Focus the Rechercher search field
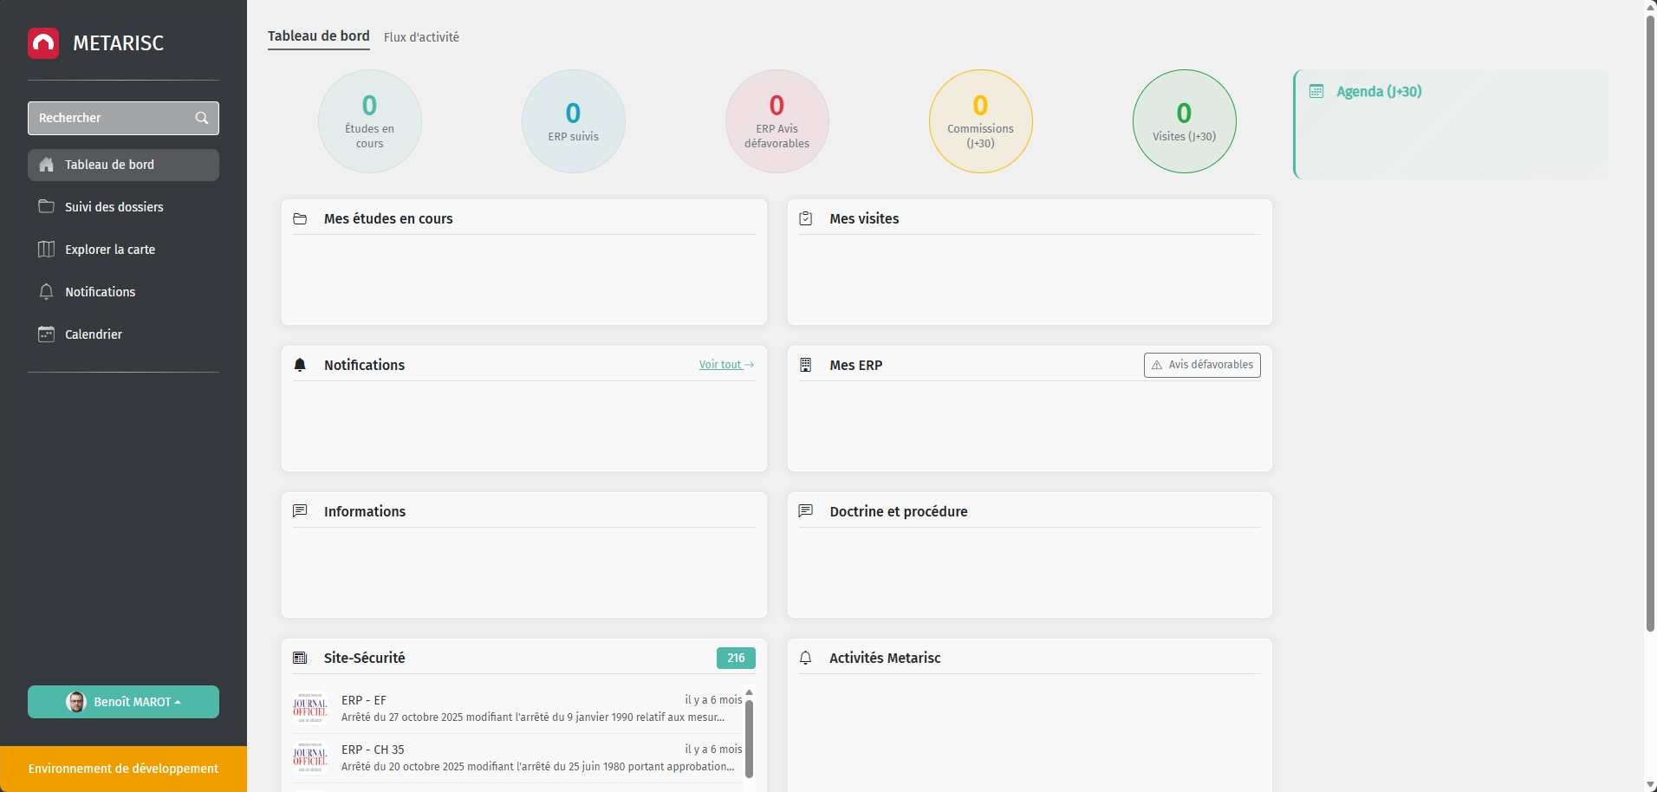Viewport: 1657px width, 792px height. pos(123,118)
